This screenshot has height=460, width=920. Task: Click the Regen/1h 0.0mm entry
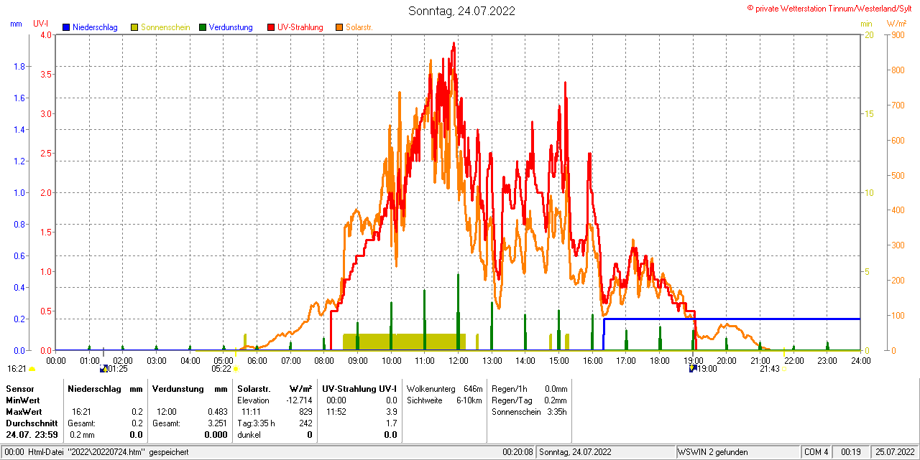[x=530, y=388]
